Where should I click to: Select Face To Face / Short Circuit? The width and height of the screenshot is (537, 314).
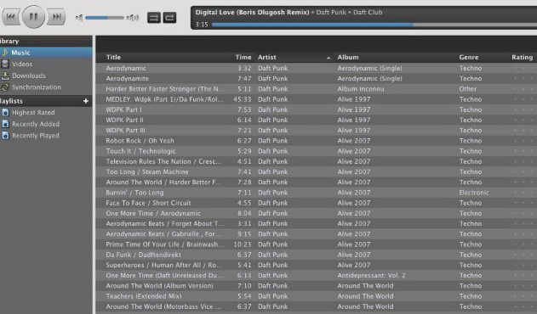pos(317,203)
